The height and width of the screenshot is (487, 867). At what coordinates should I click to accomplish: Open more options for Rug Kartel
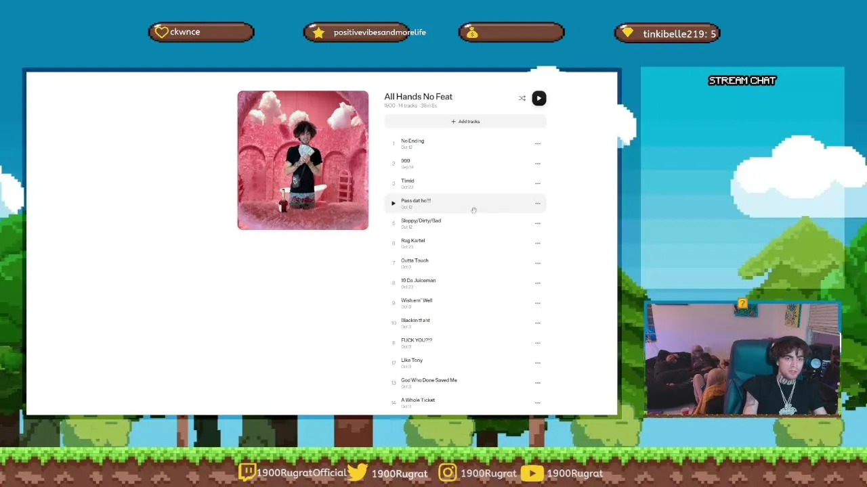(x=538, y=243)
